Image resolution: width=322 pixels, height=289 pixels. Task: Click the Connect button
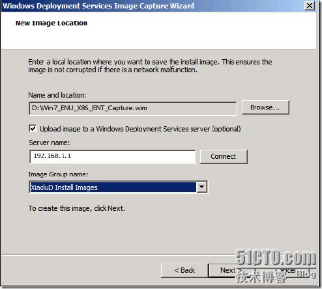(224, 156)
